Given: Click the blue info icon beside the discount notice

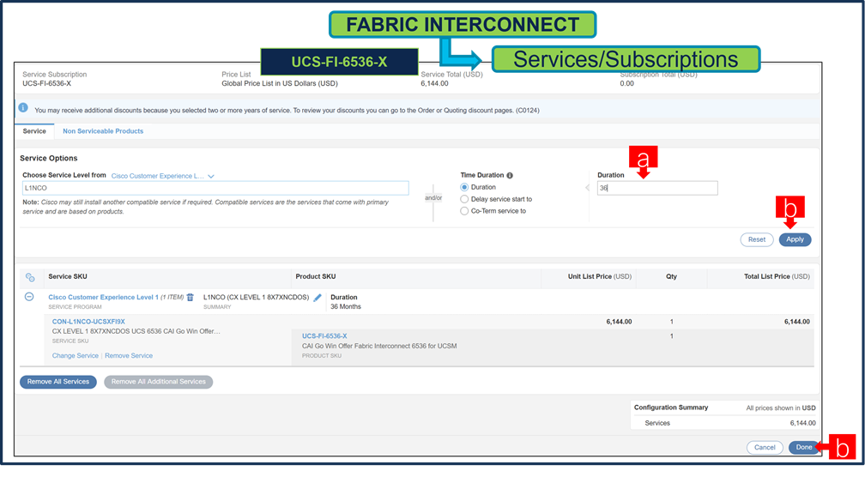Looking at the screenshot, I should pyautogui.click(x=23, y=107).
